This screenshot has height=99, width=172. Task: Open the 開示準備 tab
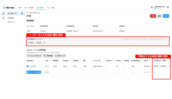40,8
